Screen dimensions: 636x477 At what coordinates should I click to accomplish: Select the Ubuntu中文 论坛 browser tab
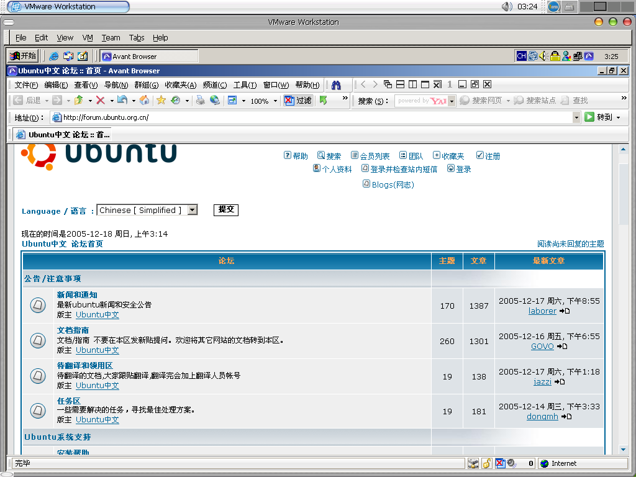[63, 135]
